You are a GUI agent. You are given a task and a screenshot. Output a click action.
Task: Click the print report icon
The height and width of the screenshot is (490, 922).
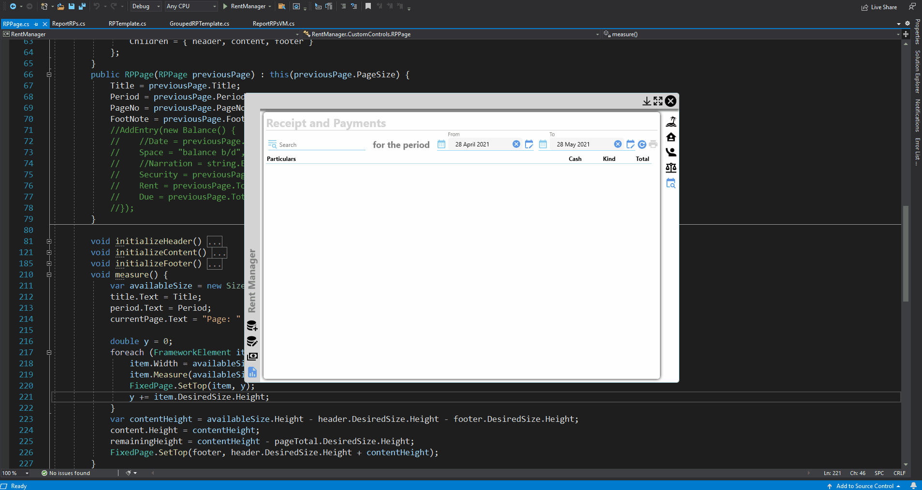[653, 144]
